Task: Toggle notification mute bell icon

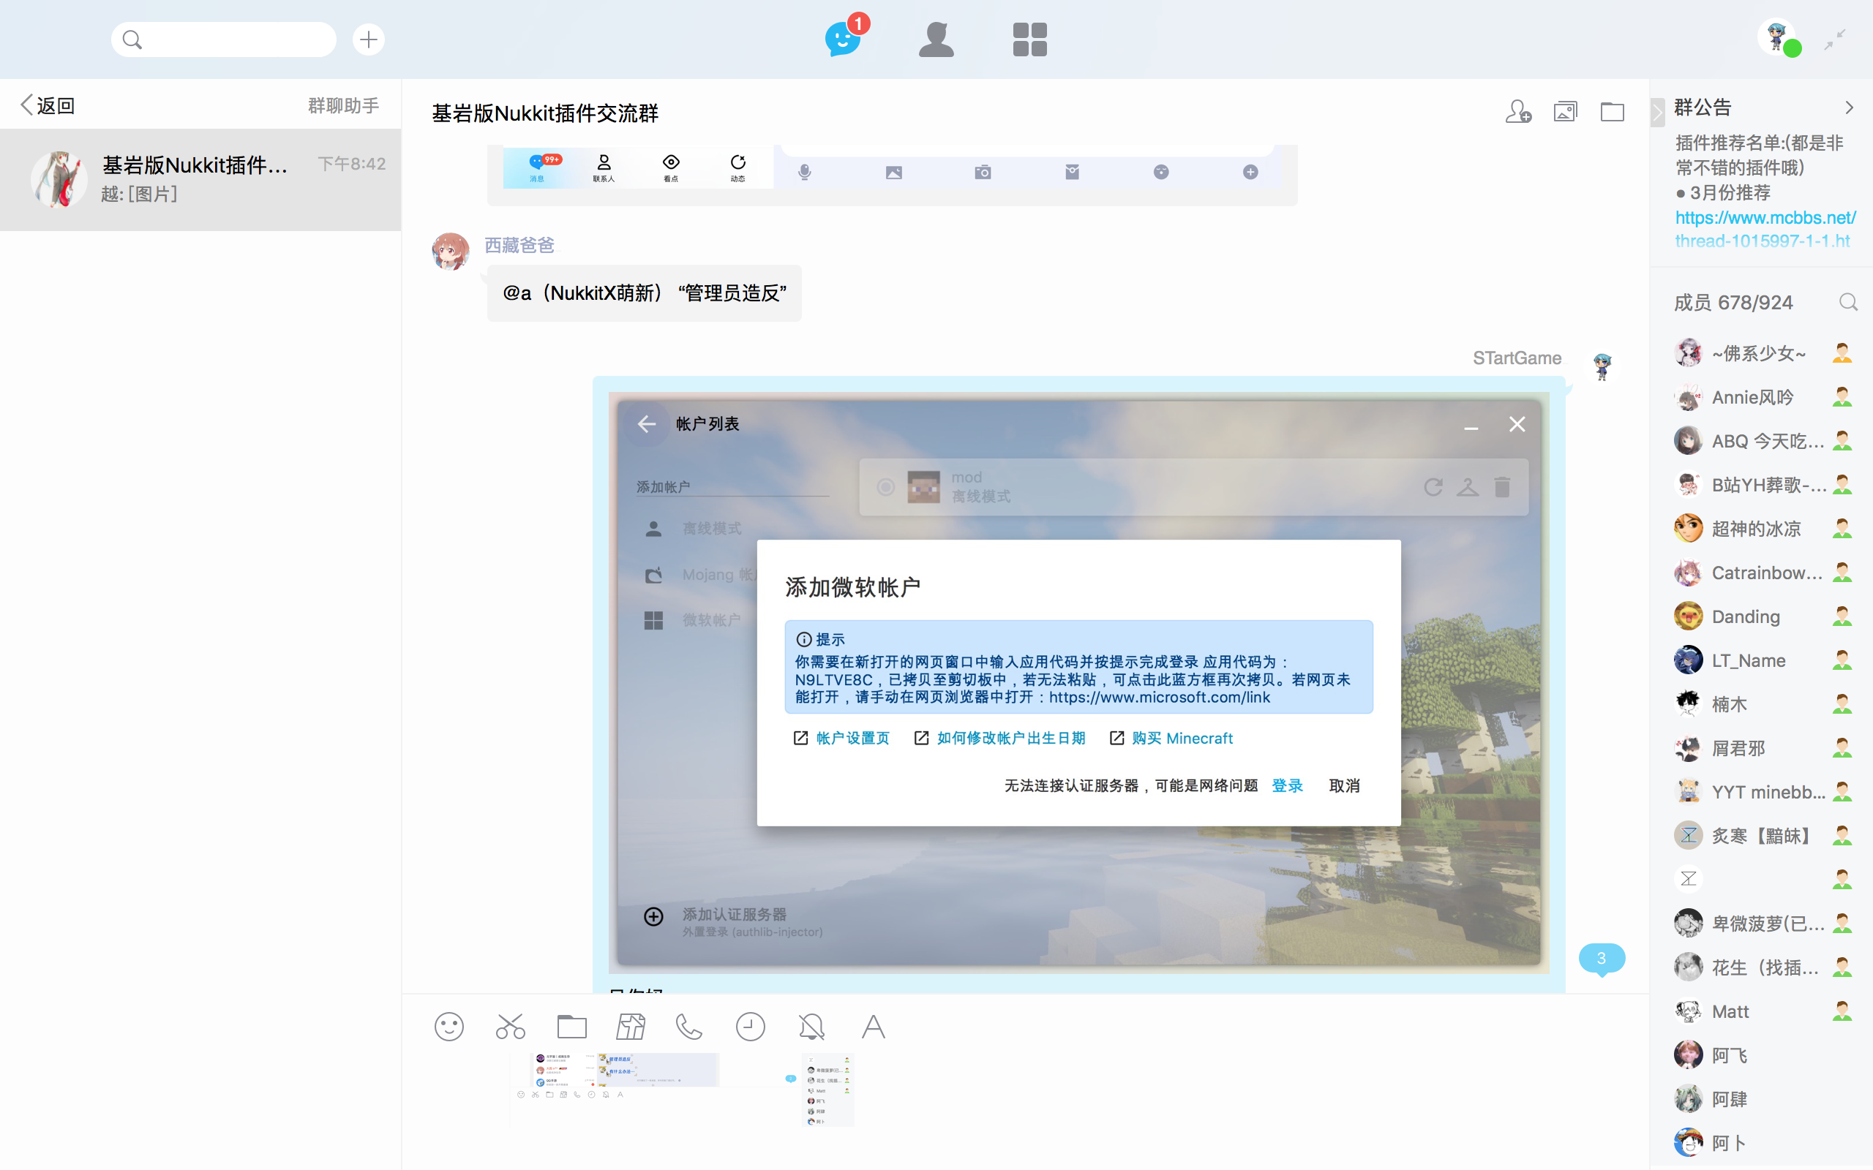Action: [x=812, y=1026]
